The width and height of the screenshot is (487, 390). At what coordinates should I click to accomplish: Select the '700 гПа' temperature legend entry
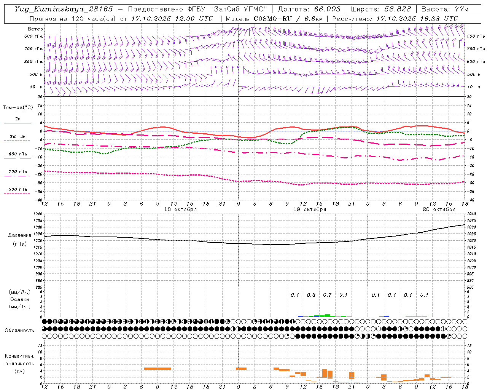tap(18, 172)
